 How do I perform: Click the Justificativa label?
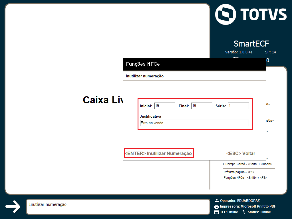(x=150, y=116)
